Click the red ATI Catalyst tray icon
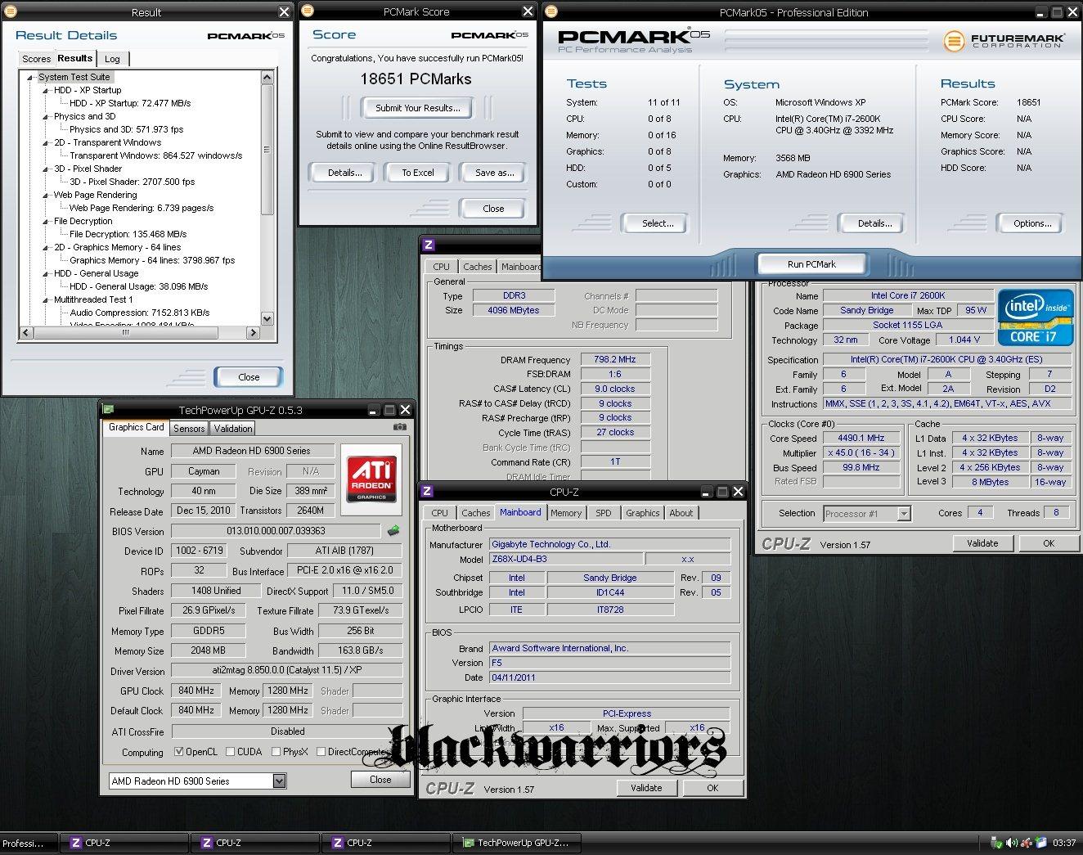1083x855 pixels. click(x=1026, y=843)
